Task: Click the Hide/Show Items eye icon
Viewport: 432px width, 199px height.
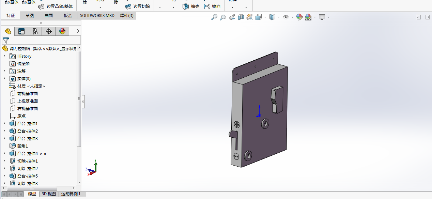Action: [286, 17]
